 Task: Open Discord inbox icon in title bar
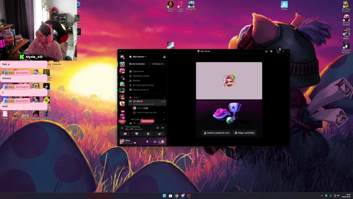click(266, 51)
